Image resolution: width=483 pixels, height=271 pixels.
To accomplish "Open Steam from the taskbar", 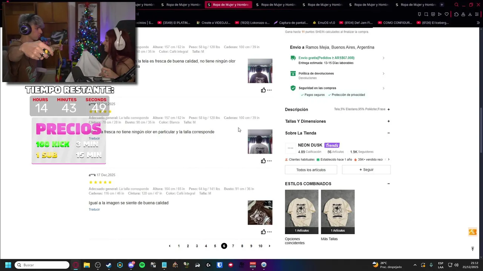I will [109, 265].
